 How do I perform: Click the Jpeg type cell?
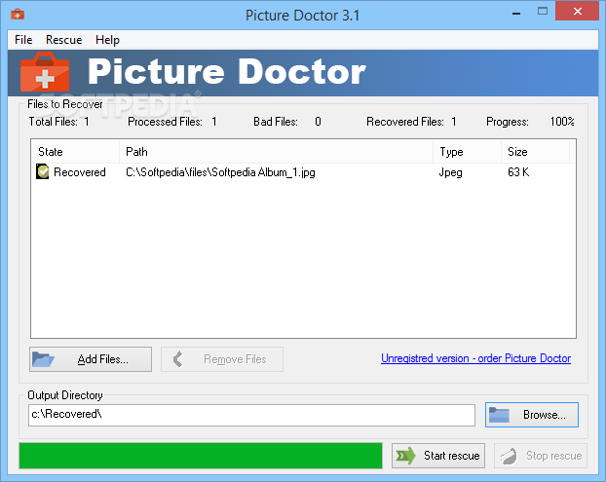[451, 172]
